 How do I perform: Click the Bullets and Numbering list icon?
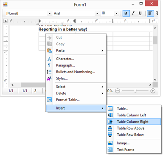pos(49,72)
